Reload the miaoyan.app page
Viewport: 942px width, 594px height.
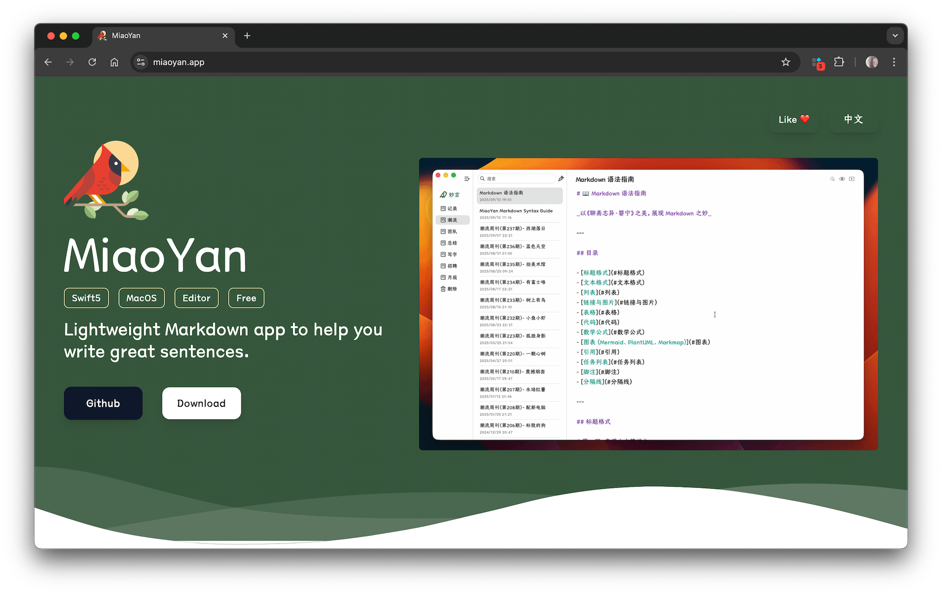(92, 62)
